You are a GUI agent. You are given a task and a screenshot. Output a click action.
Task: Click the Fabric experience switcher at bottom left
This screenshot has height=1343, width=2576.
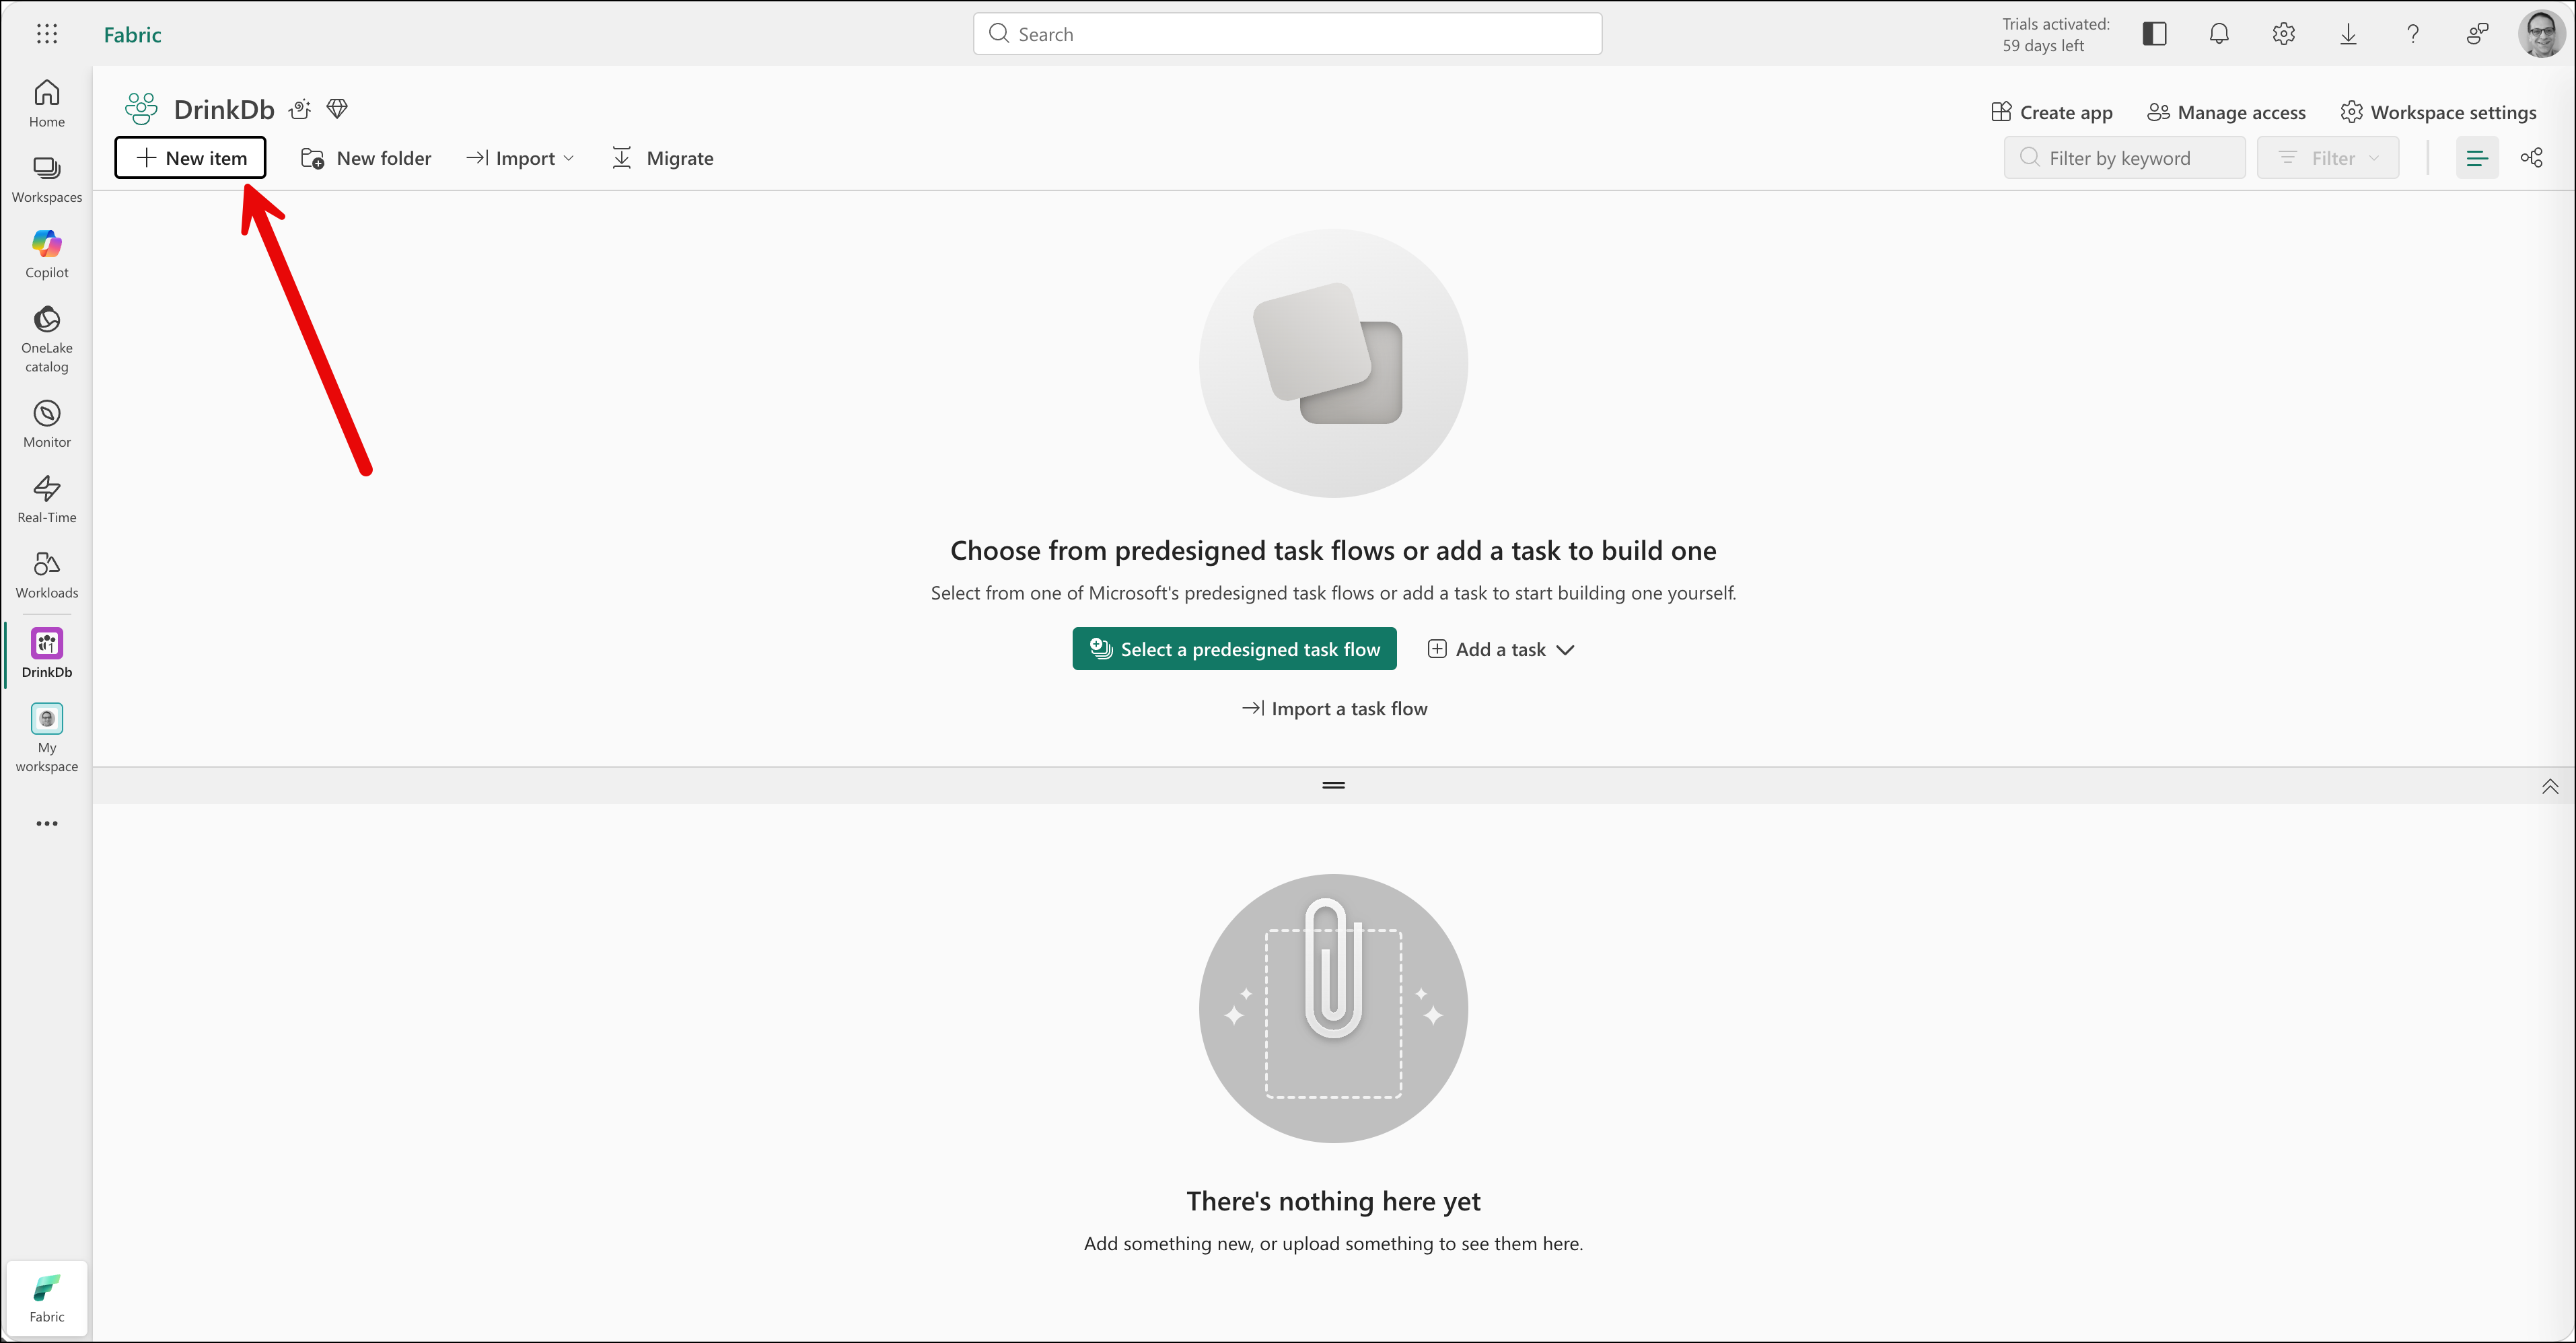click(47, 1299)
